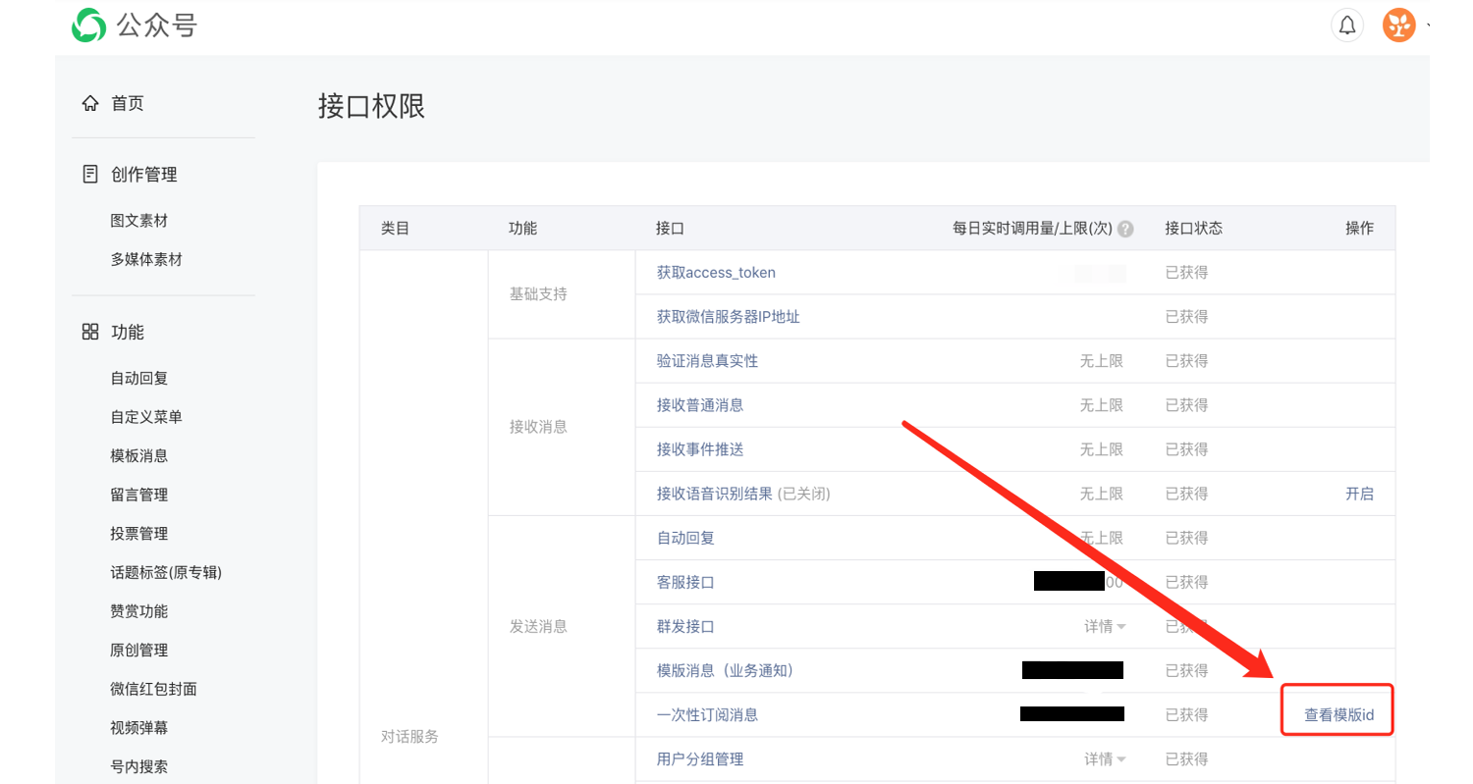Open 图文素材 in sidebar

point(138,221)
